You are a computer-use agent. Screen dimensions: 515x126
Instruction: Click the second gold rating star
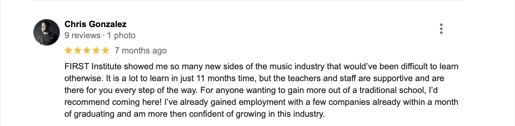point(78,50)
